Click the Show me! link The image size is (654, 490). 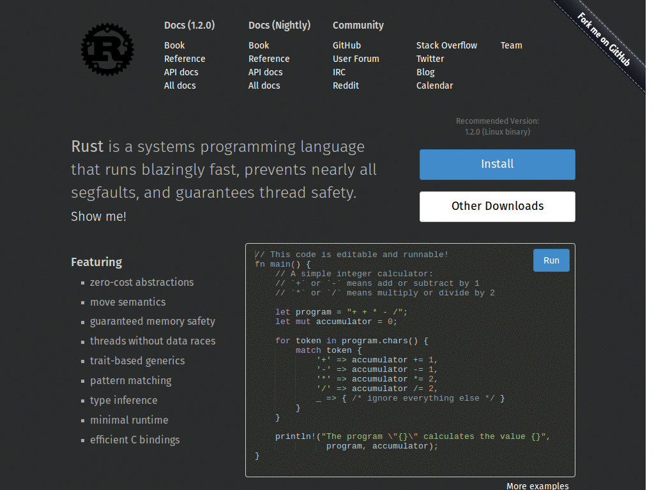point(98,216)
